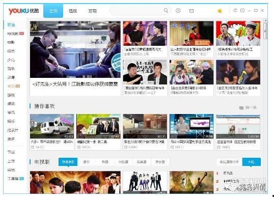The image size is (274, 199).
Task: Switch to the 发现 tab
Action: [93, 11]
